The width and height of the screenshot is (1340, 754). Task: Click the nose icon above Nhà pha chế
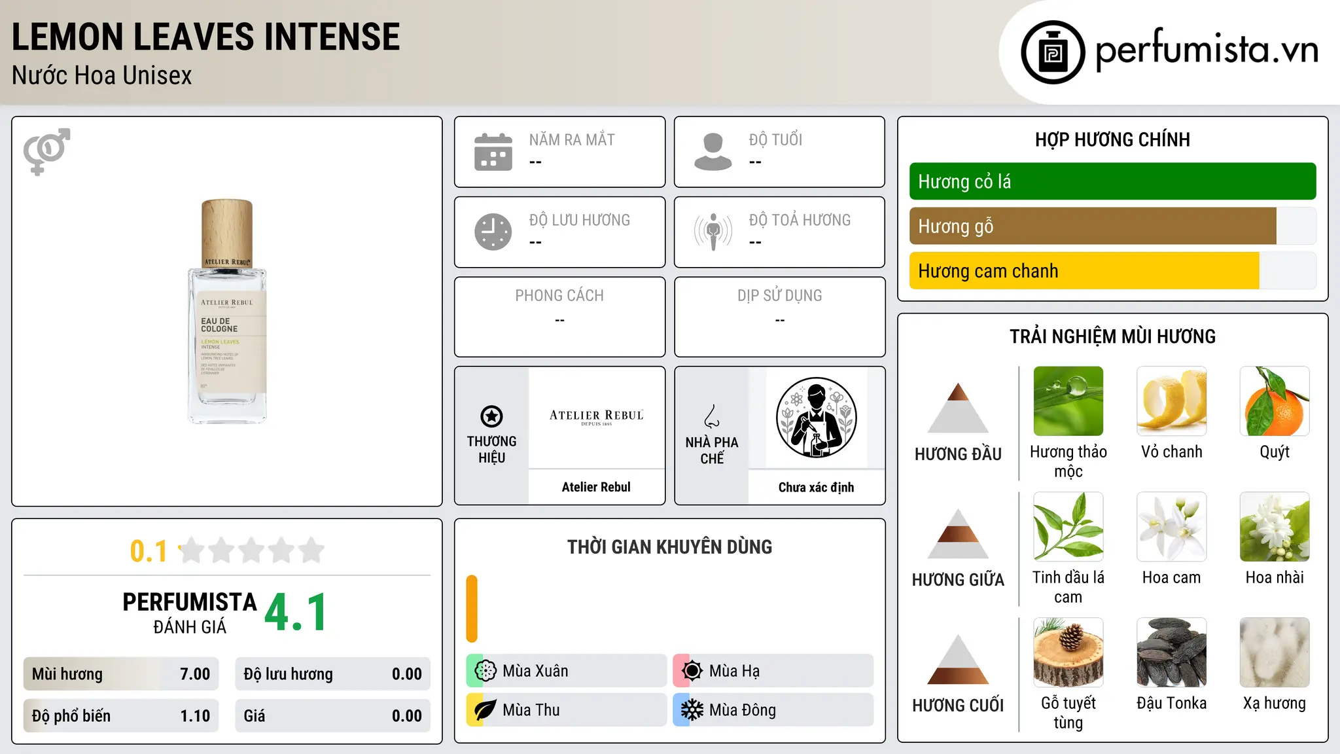pyautogui.click(x=712, y=416)
